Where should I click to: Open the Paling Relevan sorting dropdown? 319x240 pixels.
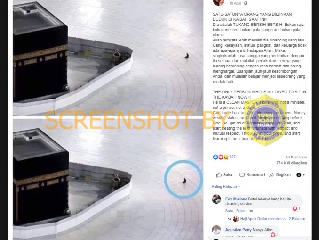pos(226,187)
